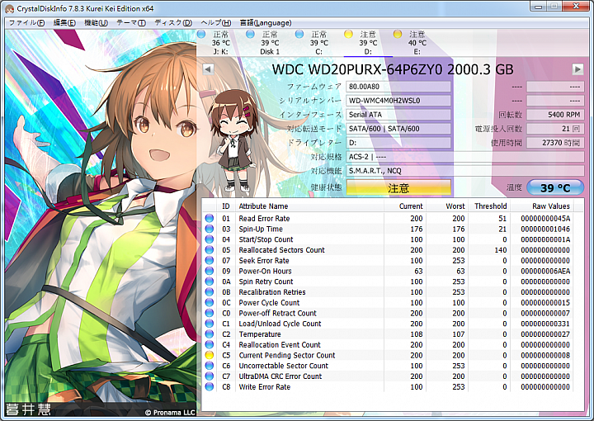
Task: Click the power on hours field 27370 時間
Action: click(555, 143)
